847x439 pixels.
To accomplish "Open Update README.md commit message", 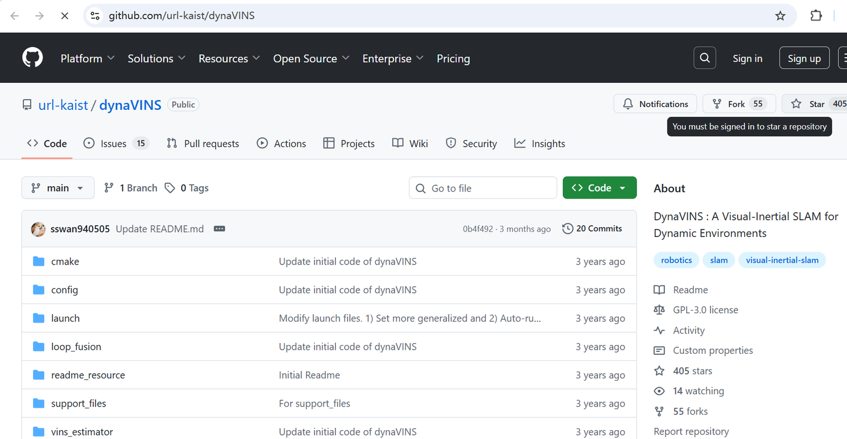I will pyautogui.click(x=160, y=229).
